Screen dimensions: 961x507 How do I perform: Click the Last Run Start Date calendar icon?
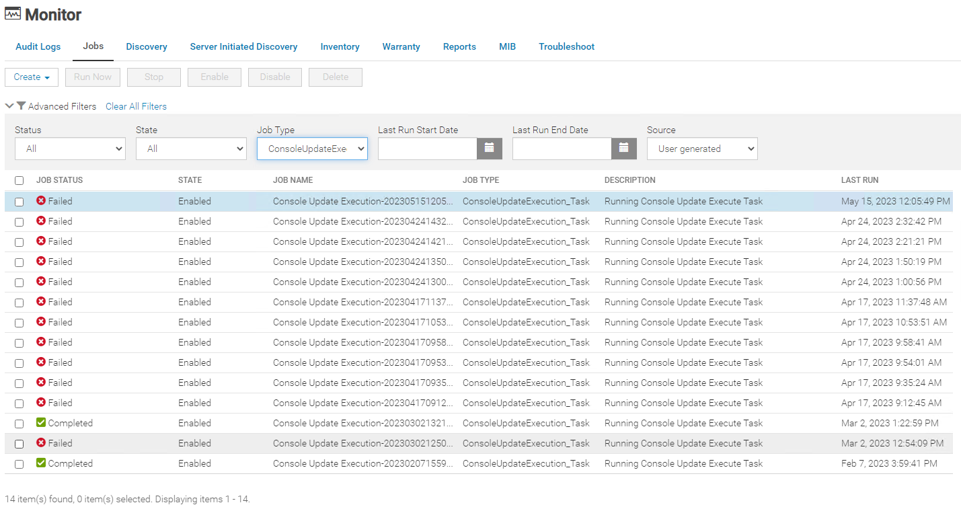pos(489,149)
